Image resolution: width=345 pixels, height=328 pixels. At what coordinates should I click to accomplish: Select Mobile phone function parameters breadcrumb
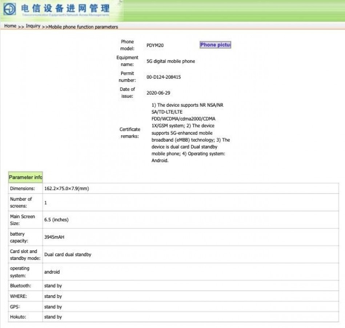(x=83, y=27)
